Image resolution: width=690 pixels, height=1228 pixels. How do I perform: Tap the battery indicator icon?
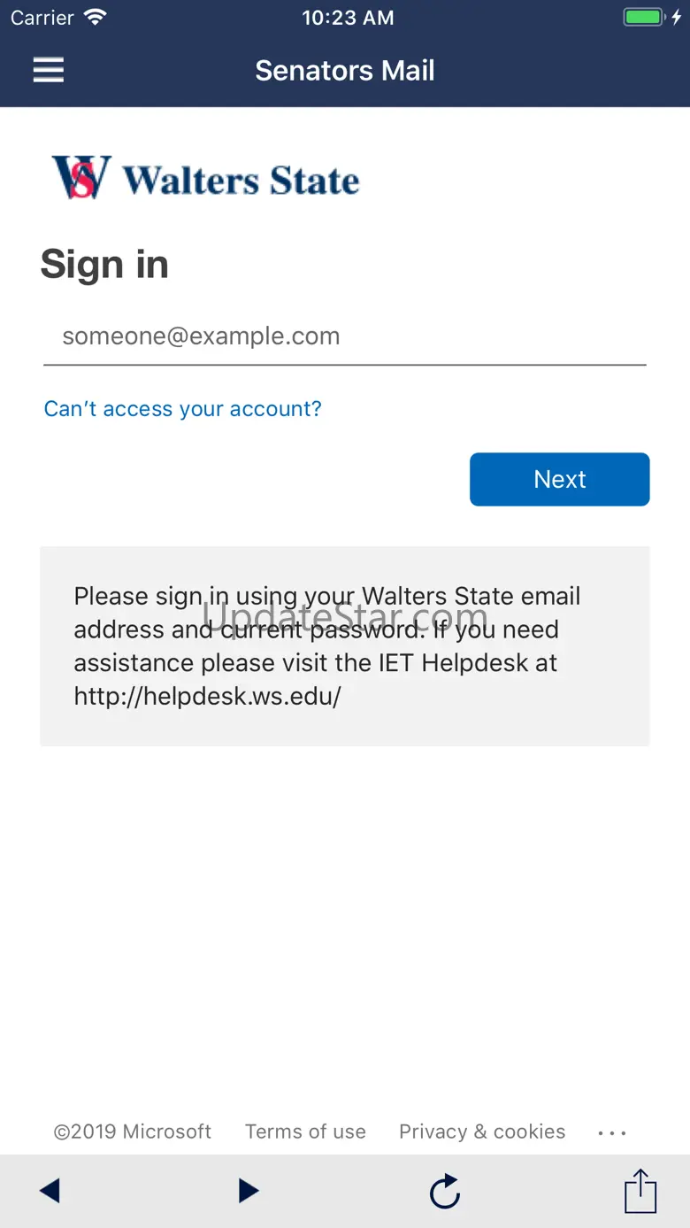point(644,18)
